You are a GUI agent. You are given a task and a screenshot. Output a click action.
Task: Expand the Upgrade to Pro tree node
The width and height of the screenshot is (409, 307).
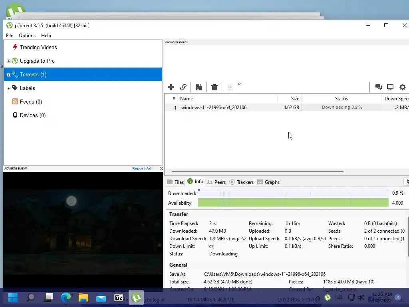pyautogui.click(x=8, y=61)
